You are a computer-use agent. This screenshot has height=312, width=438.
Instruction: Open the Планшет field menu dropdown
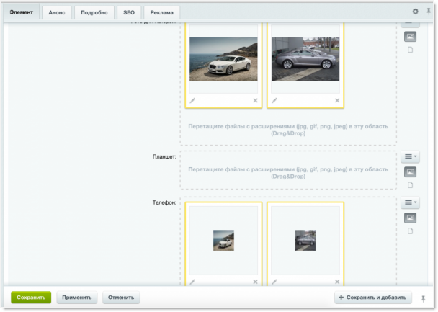pos(410,156)
